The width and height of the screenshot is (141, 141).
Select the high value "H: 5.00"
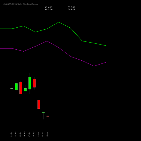click(x=71, y=7)
